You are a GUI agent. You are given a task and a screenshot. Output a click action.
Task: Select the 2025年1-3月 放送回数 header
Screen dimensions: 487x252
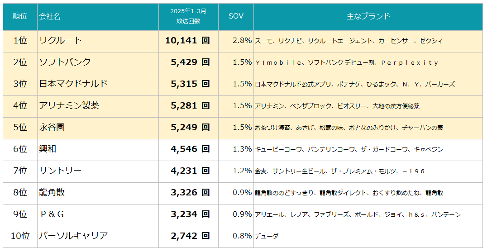click(189, 16)
